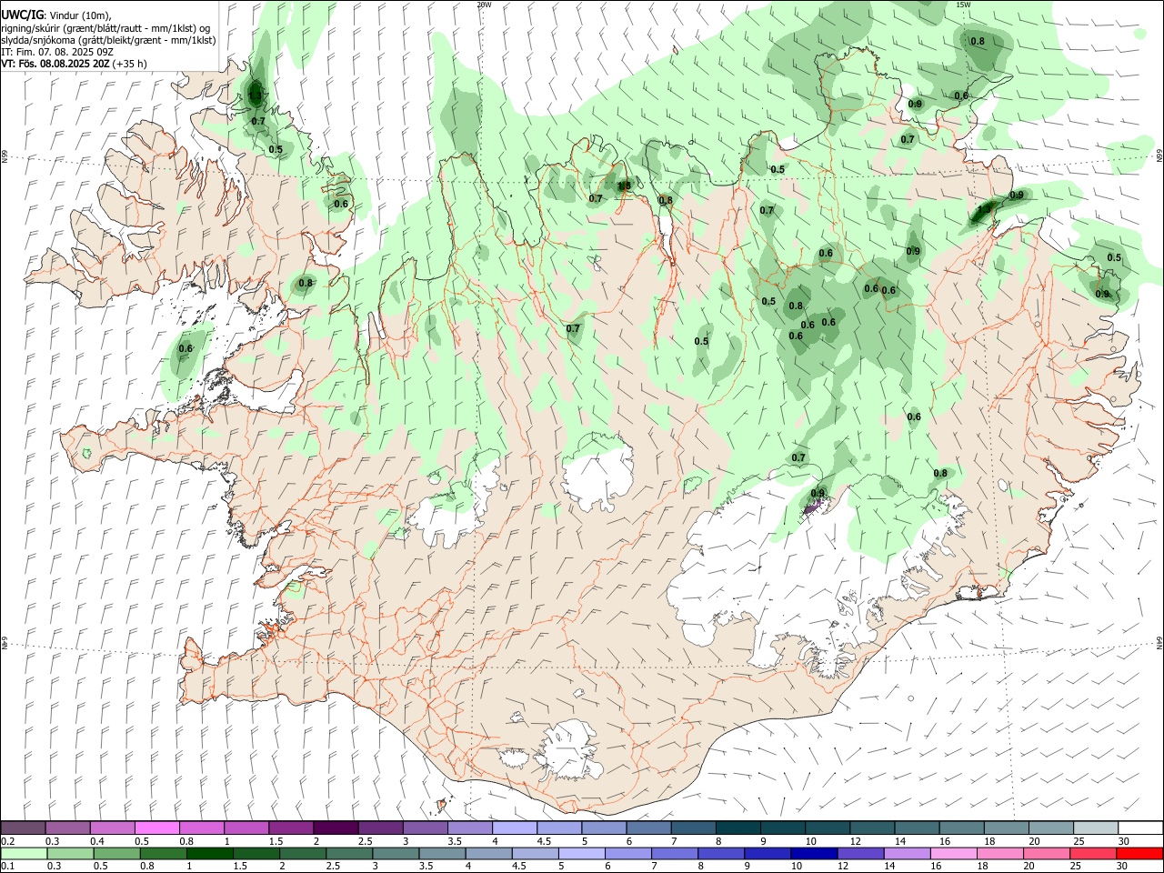Pick the dark teal 8 snow legend swatch
Viewport: 1164px width, 873px height.
738,828
